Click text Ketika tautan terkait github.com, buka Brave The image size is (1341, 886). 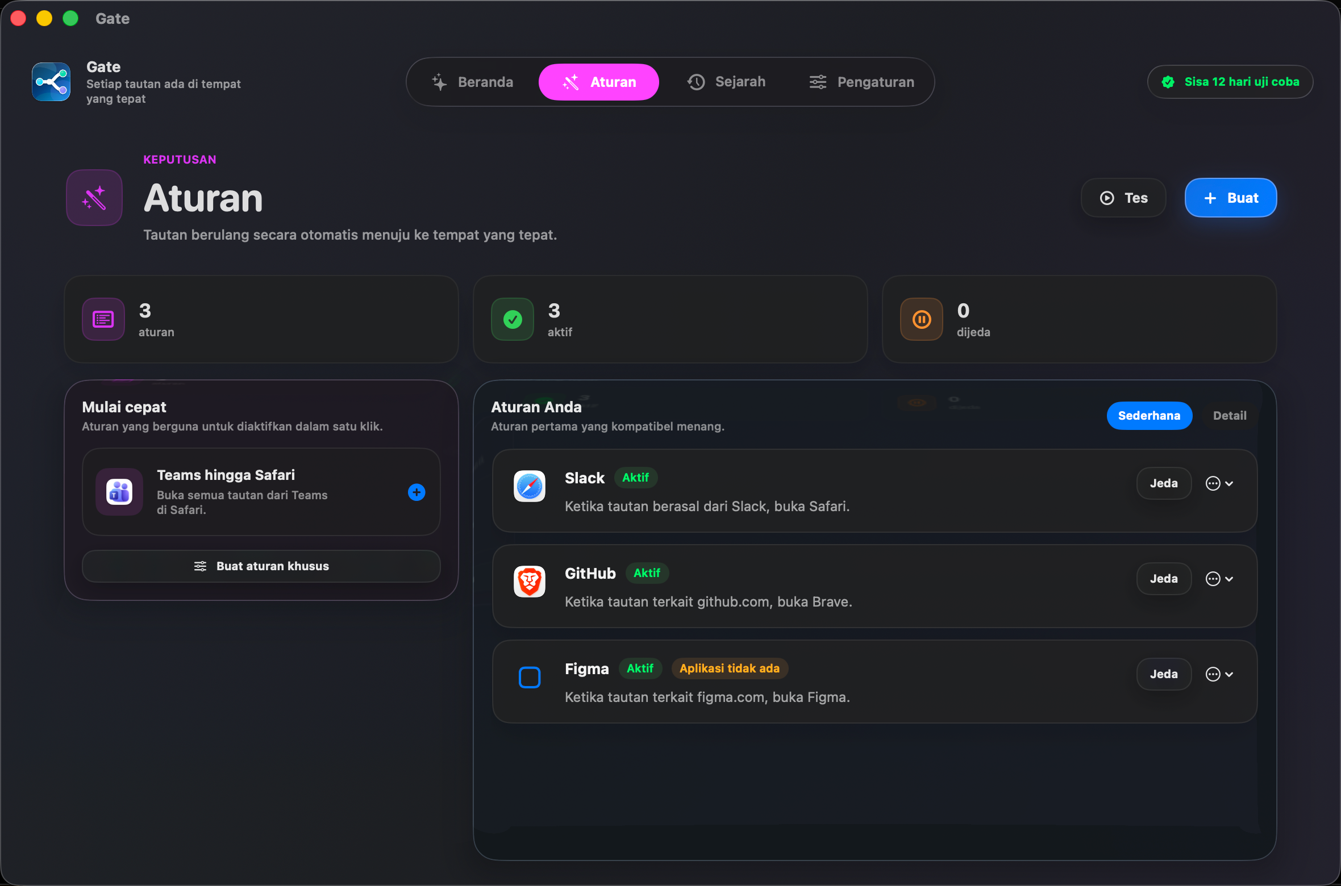pos(709,602)
